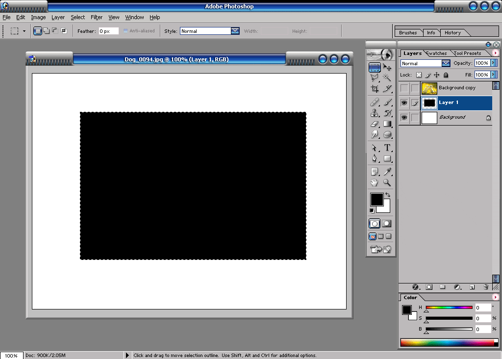Image resolution: width=502 pixels, height=359 pixels.
Task: Choose Subtract from selection mode
Action: click(x=55, y=31)
